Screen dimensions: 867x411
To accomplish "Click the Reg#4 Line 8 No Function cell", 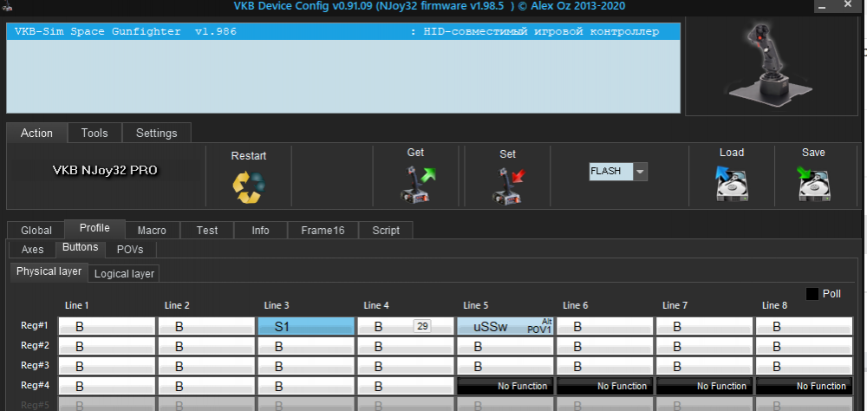I will pyautogui.click(x=804, y=386).
